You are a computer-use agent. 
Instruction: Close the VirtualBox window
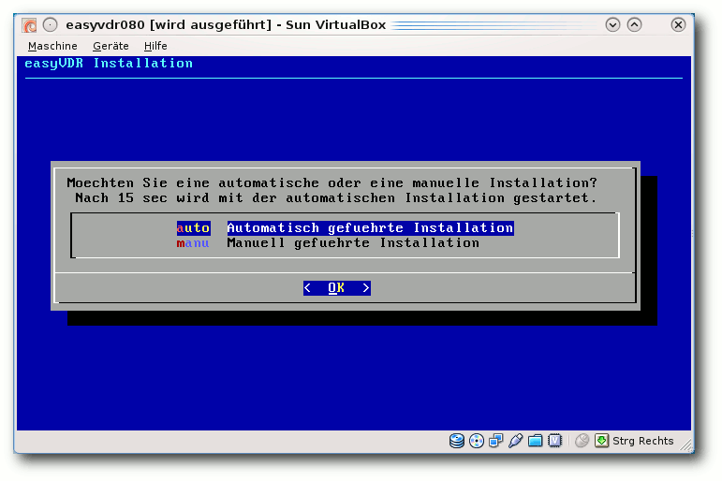[x=678, y=25]
